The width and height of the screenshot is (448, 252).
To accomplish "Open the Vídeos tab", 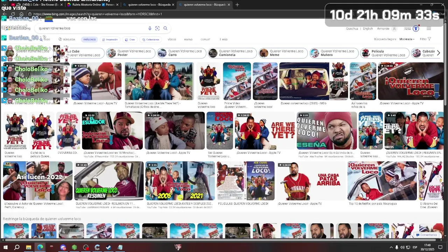I will point(171,40).
